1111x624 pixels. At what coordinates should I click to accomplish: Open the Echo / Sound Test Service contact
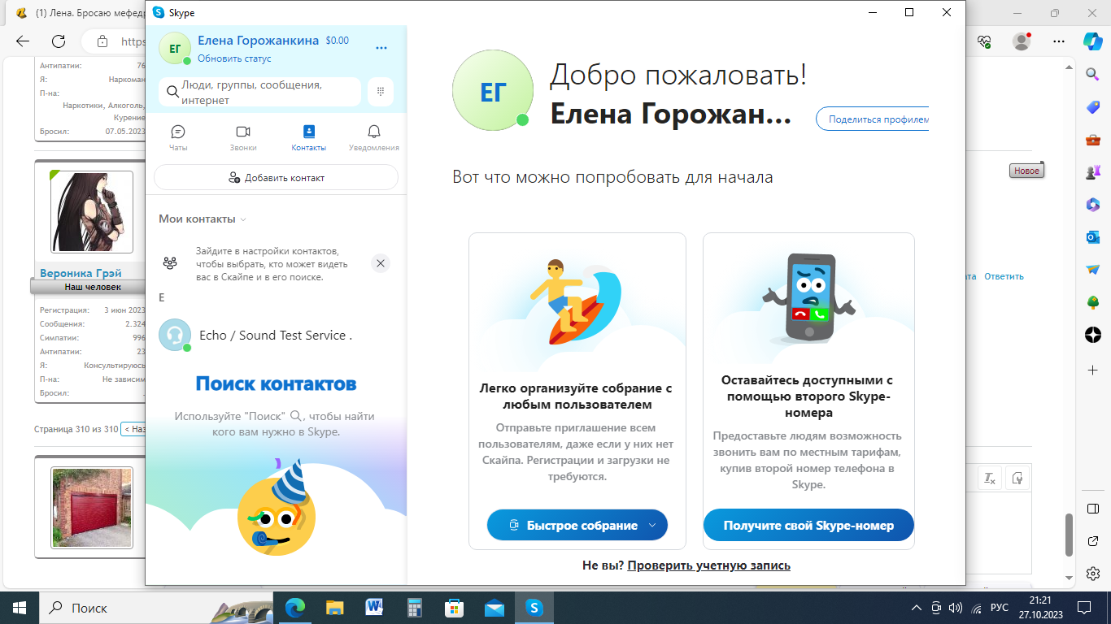[276, 335]
